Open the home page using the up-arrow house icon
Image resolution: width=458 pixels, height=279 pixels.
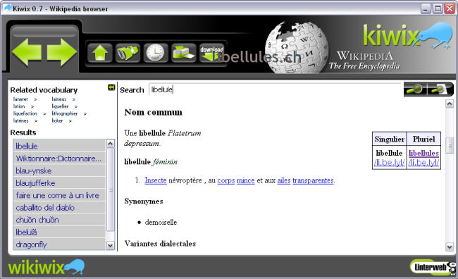click(x=99, y=53)
